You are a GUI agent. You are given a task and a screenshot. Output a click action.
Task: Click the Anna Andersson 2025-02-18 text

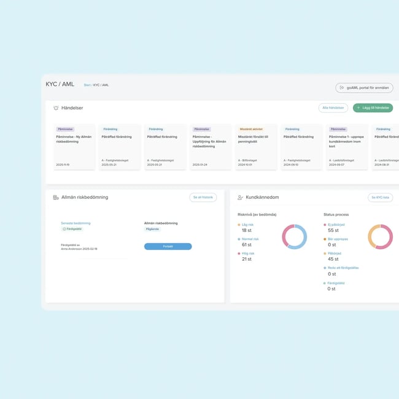click(x=79, y=249)
